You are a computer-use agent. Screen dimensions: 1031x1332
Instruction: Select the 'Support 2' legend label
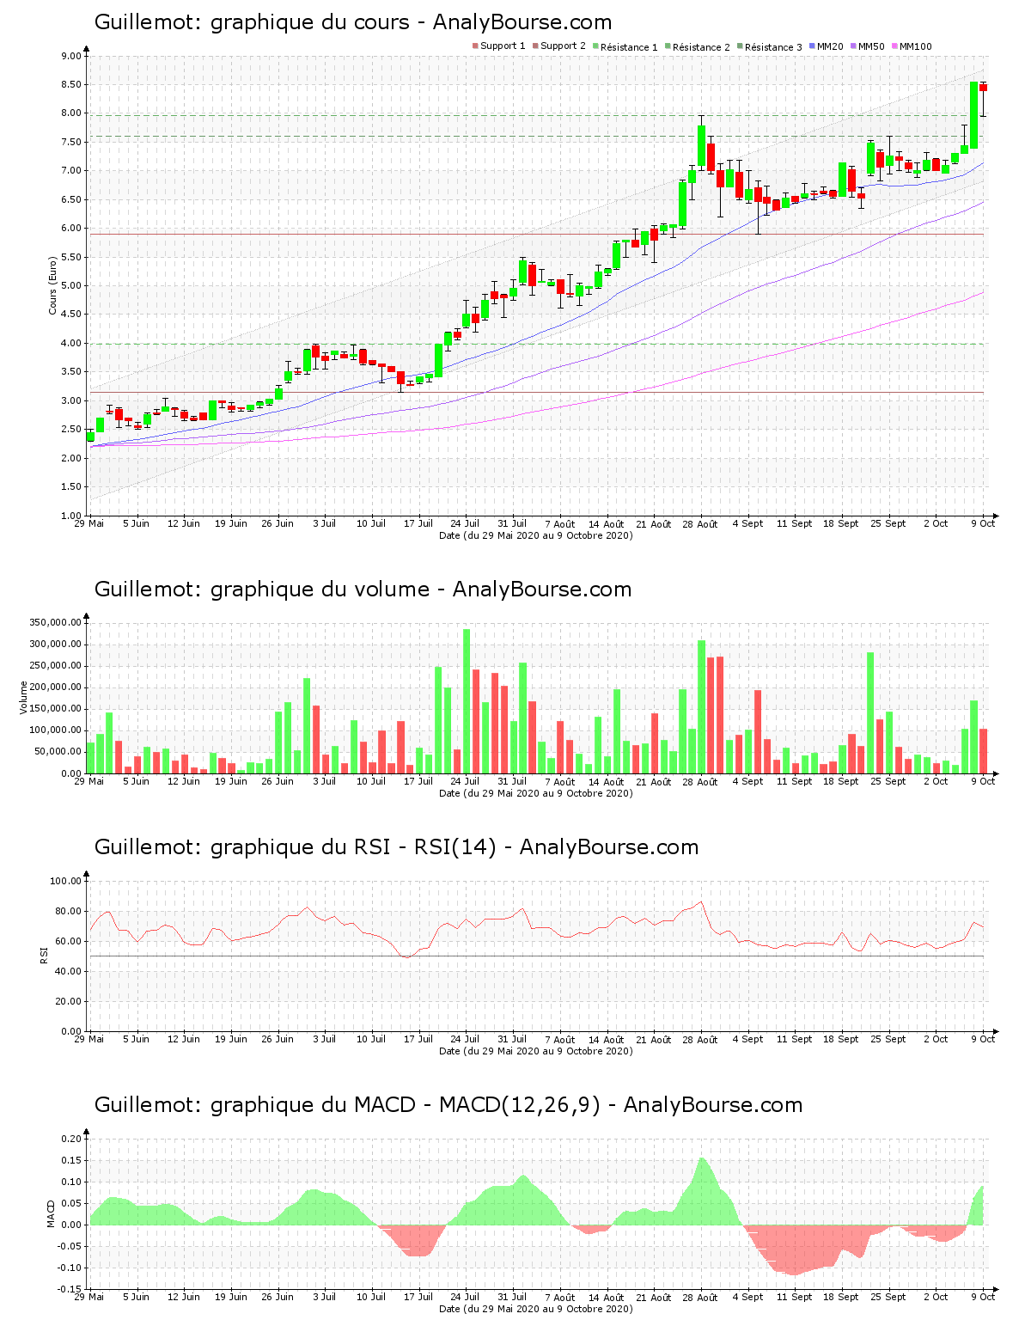[563, 46]
